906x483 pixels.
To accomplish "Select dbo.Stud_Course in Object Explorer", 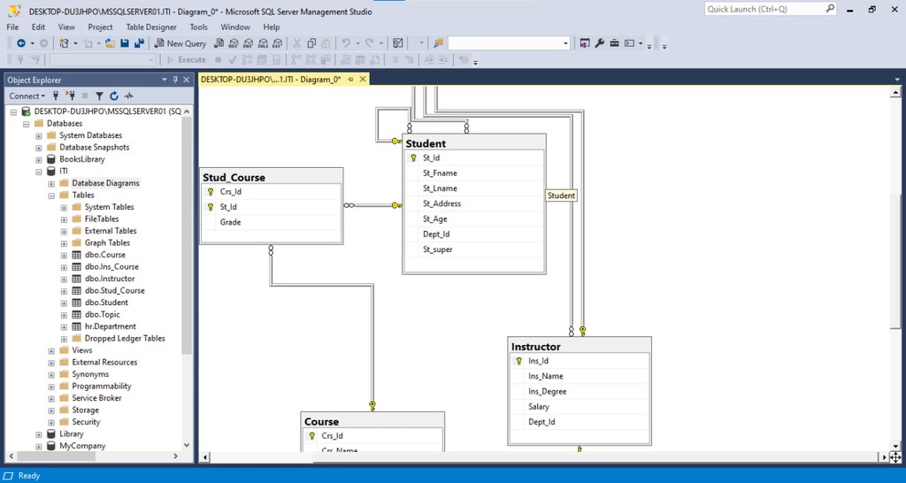I will pyautogui.click(x=114, y=291).
